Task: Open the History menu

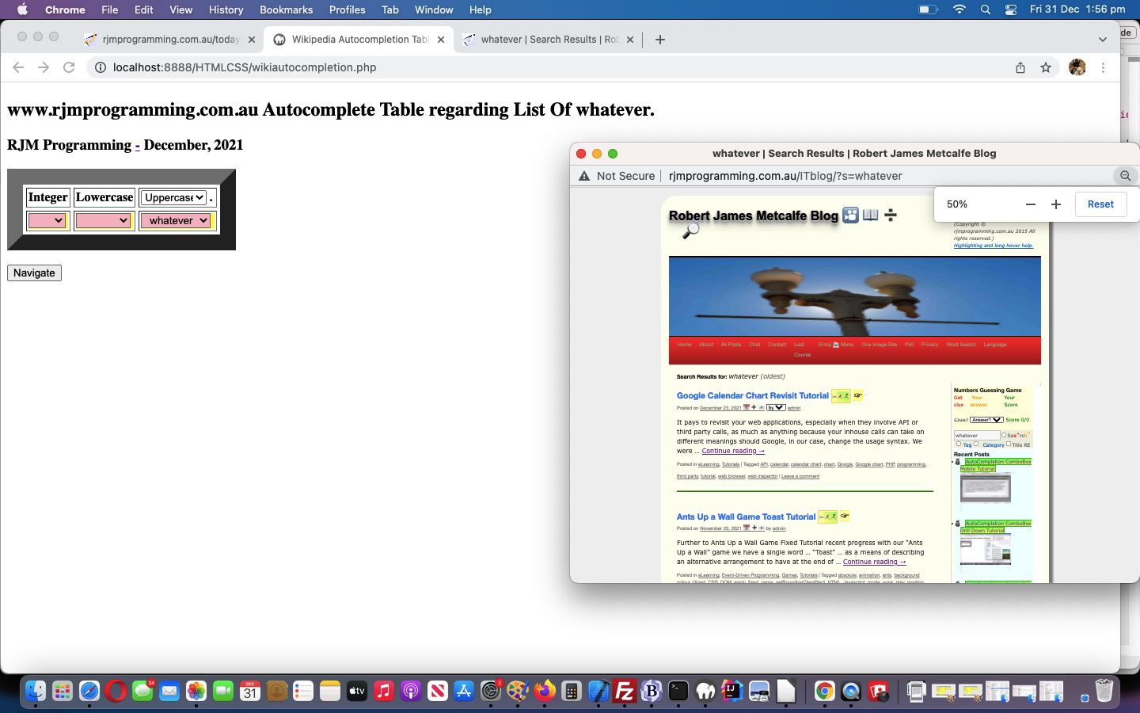Action: [226, 10]
